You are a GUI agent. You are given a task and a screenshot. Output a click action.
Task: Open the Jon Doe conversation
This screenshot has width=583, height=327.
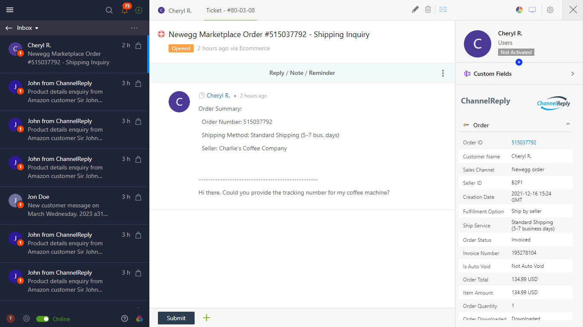74,205
